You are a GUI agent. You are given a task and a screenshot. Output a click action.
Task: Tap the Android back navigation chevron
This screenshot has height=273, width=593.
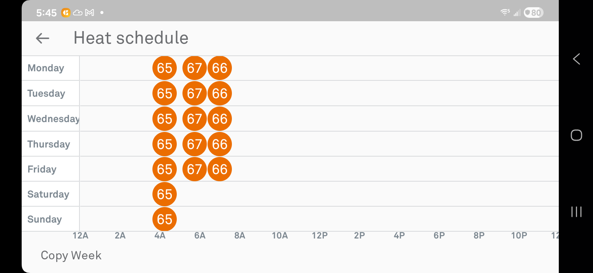coord(576,59)
